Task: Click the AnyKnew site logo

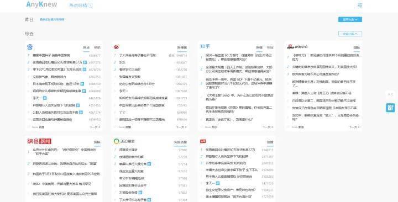Action: pos(41,4)
